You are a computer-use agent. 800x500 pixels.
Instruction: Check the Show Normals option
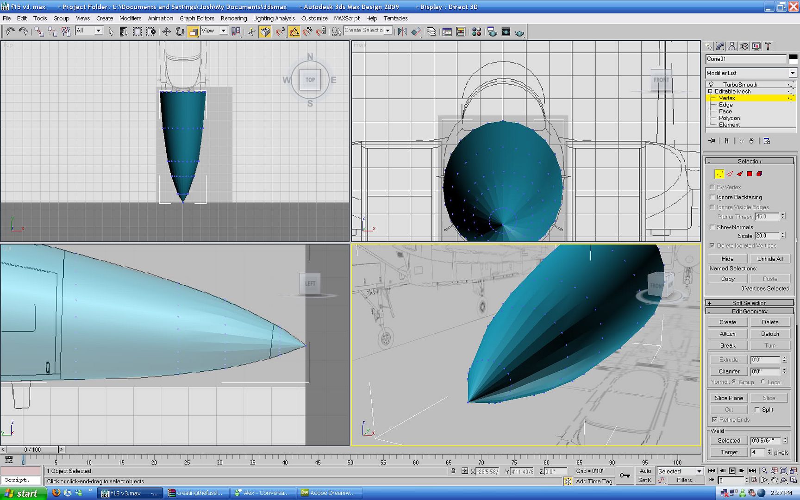(712, 227)
